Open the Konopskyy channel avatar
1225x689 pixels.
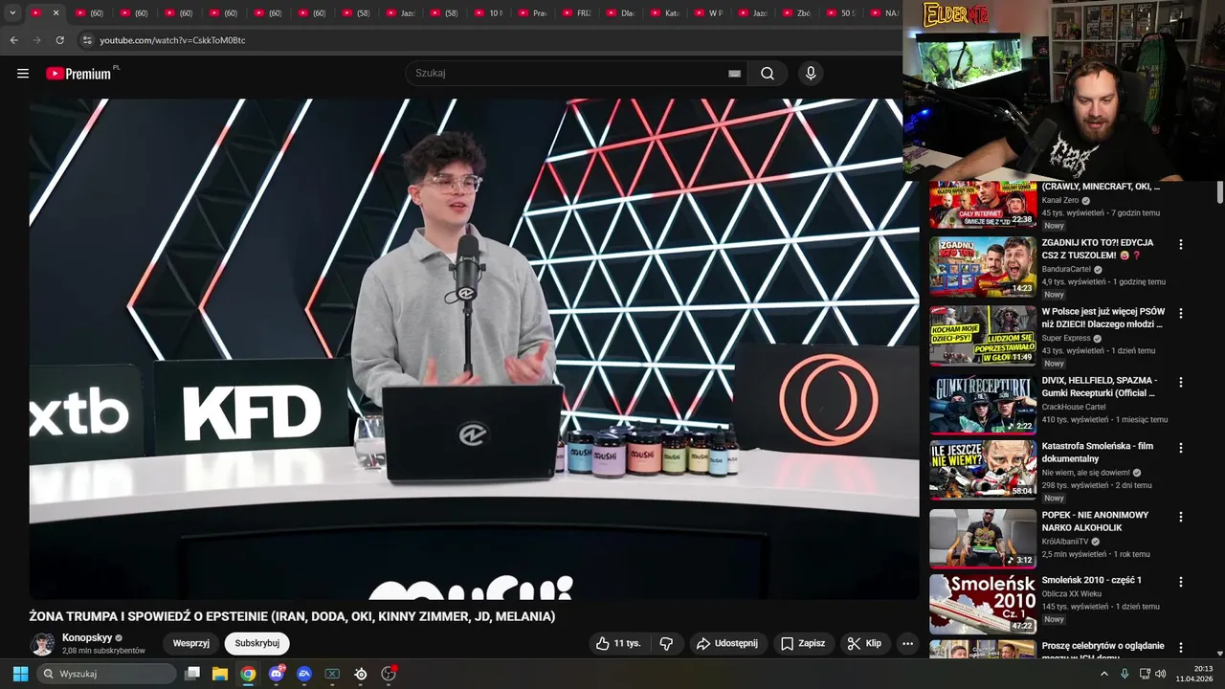pos(42,644)
